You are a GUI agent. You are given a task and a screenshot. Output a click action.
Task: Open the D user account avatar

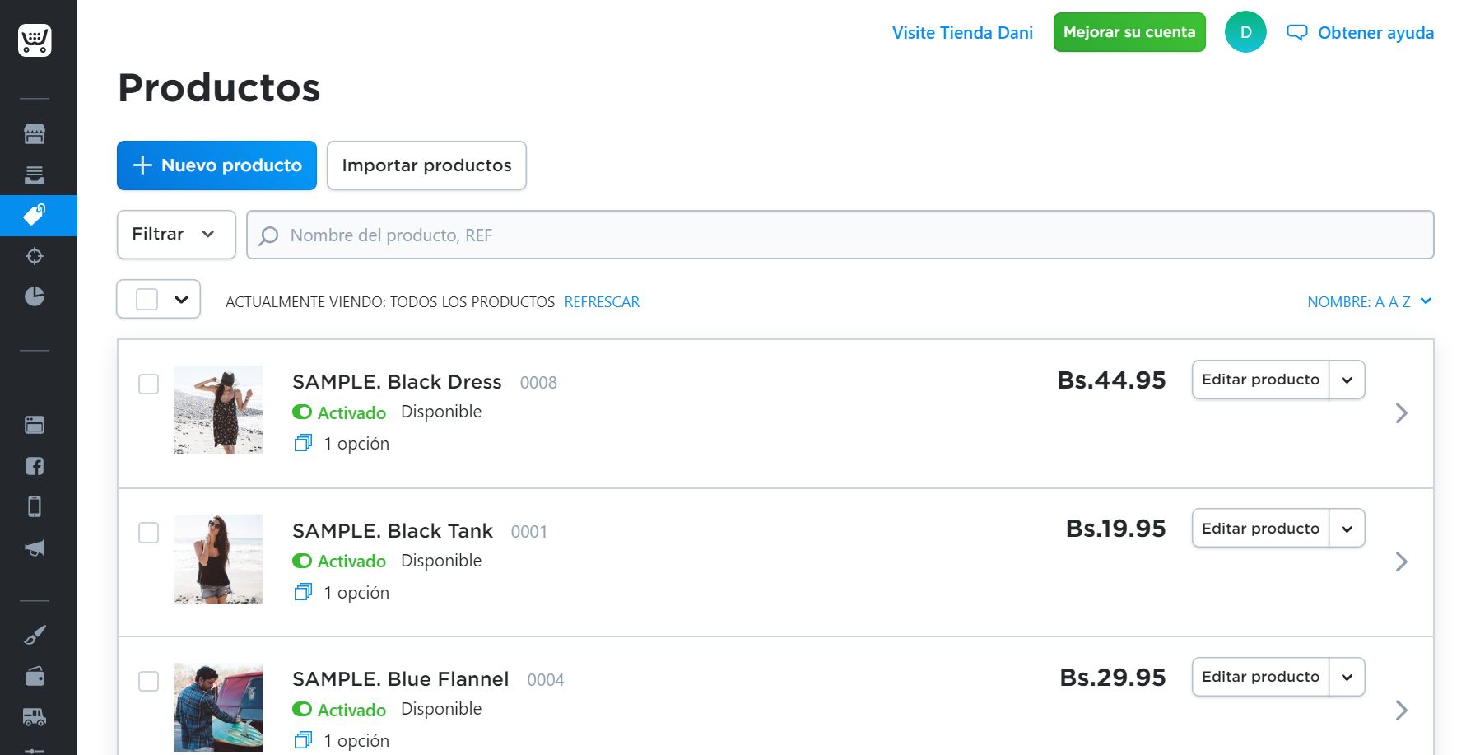click(x=1245, y=32)
